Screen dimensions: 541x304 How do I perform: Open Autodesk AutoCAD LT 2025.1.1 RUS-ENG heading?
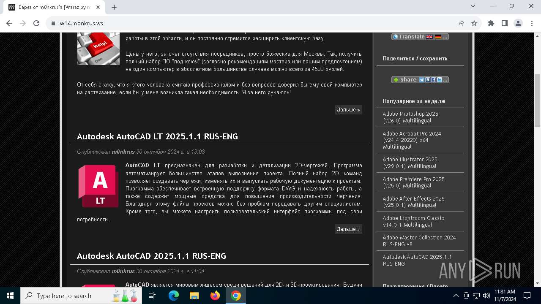157,136
